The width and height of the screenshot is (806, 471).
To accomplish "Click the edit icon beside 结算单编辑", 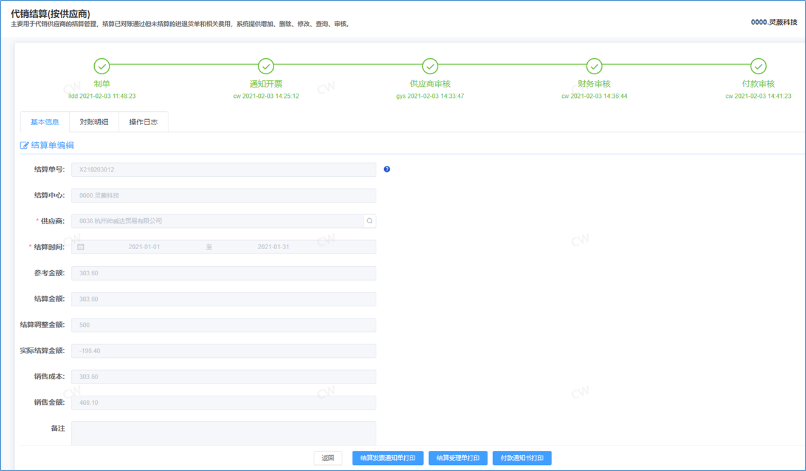I will pos(24,146).
